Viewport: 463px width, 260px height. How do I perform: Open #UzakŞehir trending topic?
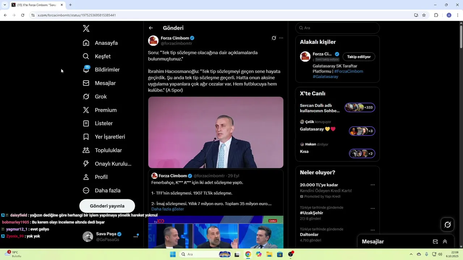pos(311,213)
